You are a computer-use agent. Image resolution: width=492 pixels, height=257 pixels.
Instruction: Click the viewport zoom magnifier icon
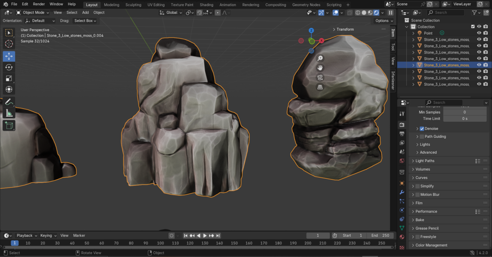[320, 58]
